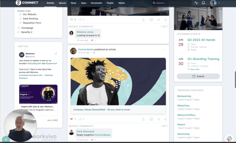This screenshot has width=236, height=143.
Task: Unlike Victoria Banks's article with 7 likes
Action: click(72, 119)
